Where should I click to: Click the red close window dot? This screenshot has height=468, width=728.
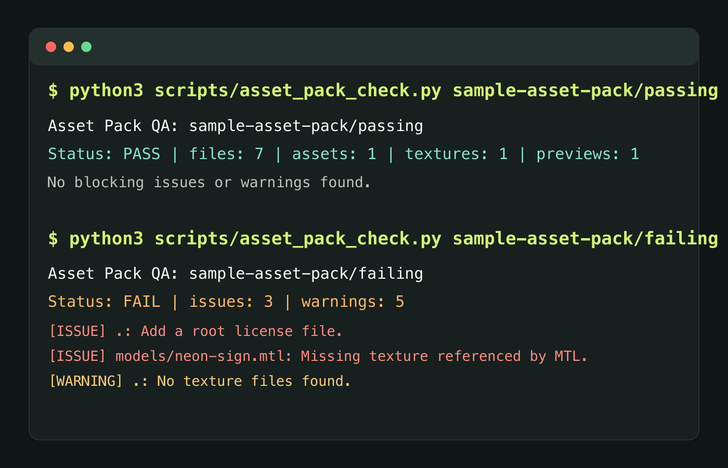(x=51, y=47)
